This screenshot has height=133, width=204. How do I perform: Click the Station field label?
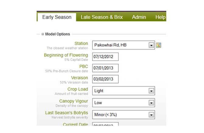[x=81, y=44]
